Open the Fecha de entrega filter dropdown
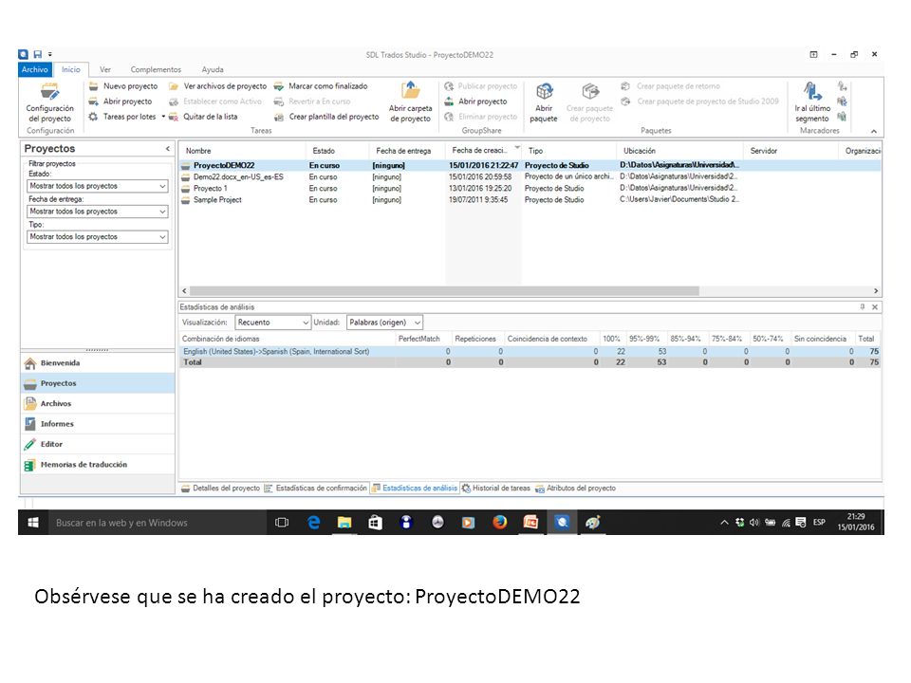 point(98,212)
